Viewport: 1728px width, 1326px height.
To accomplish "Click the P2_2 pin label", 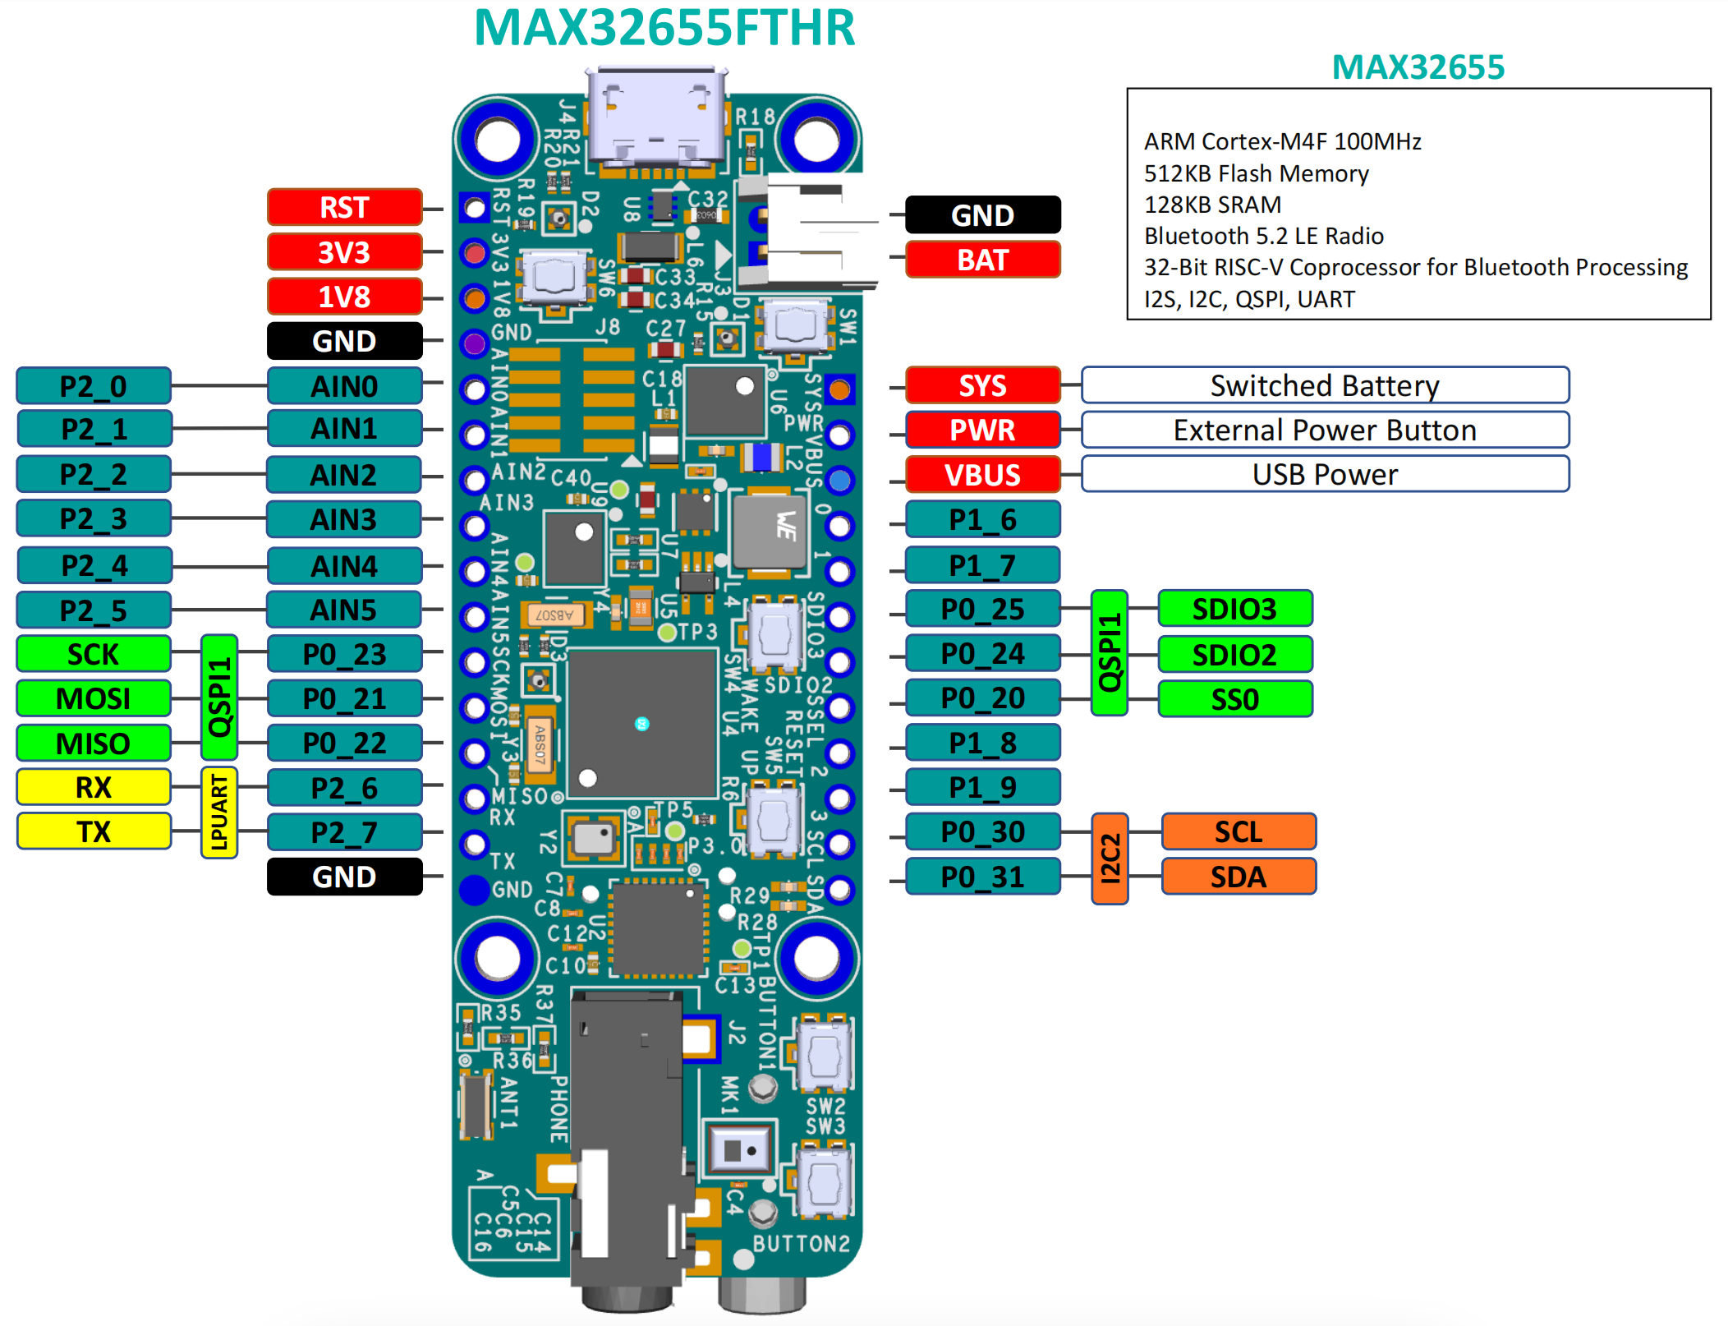I will point(94,474).
